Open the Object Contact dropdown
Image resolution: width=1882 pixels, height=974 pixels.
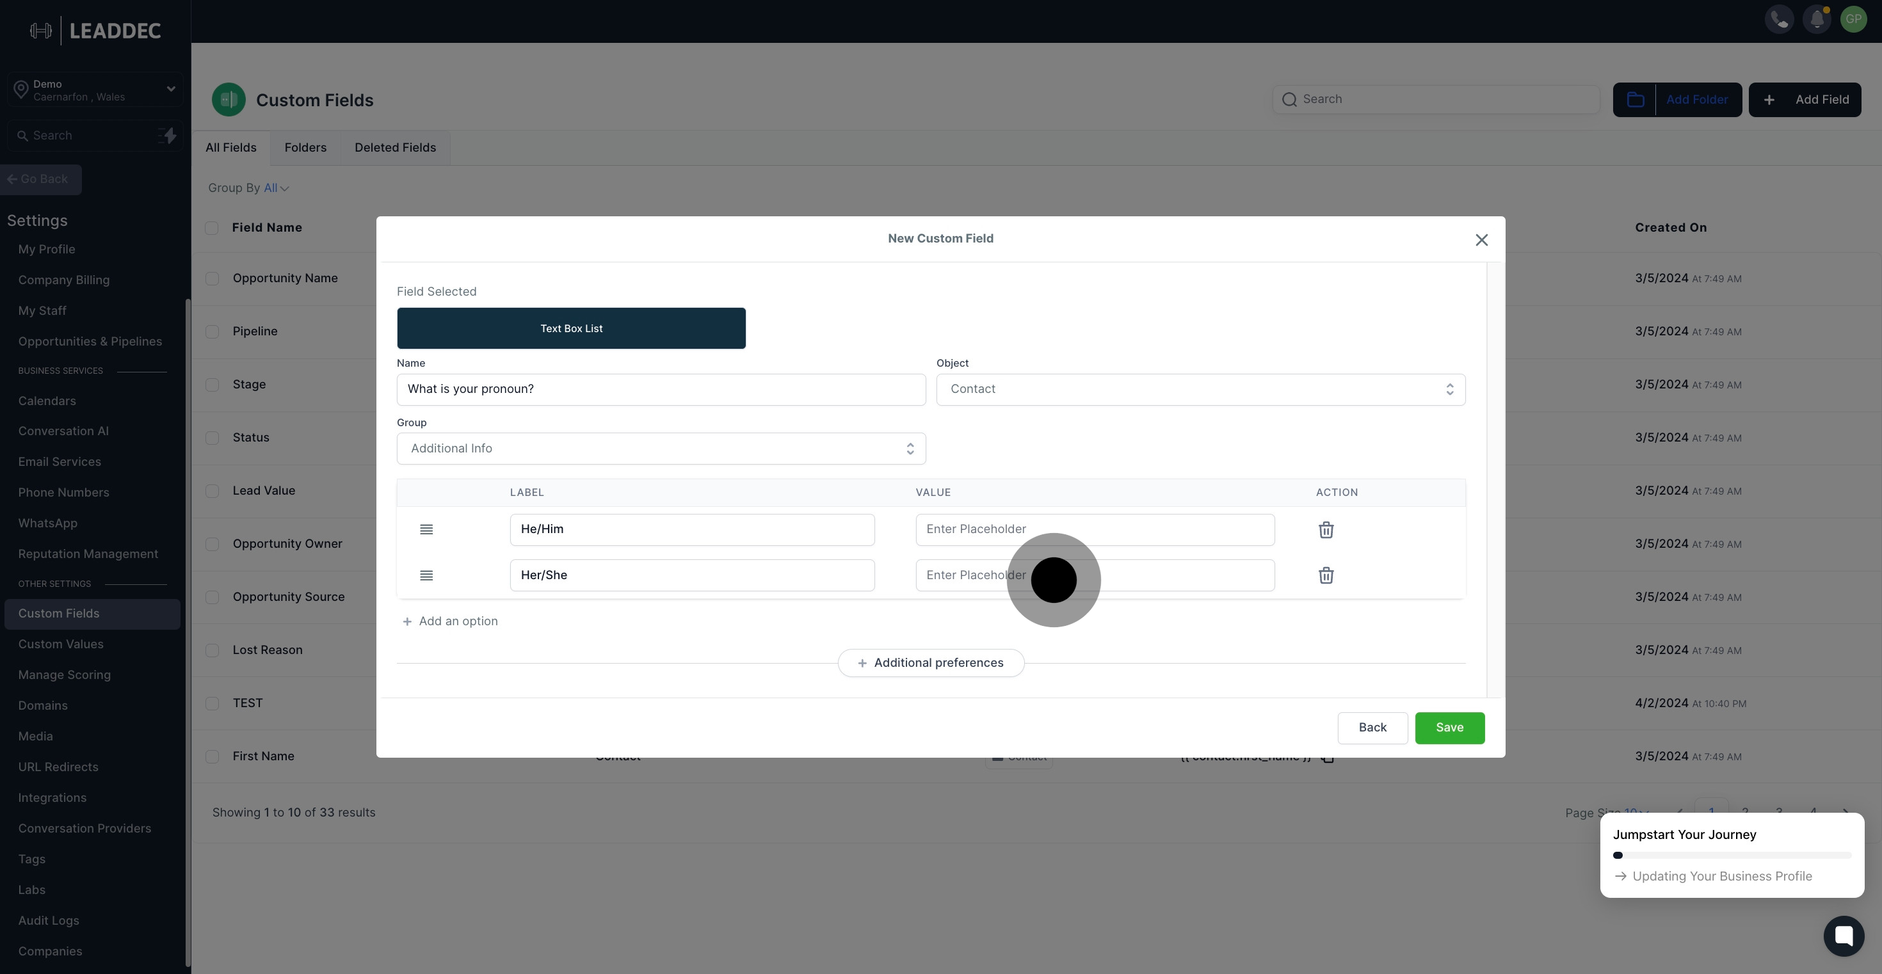(1200, 389)
